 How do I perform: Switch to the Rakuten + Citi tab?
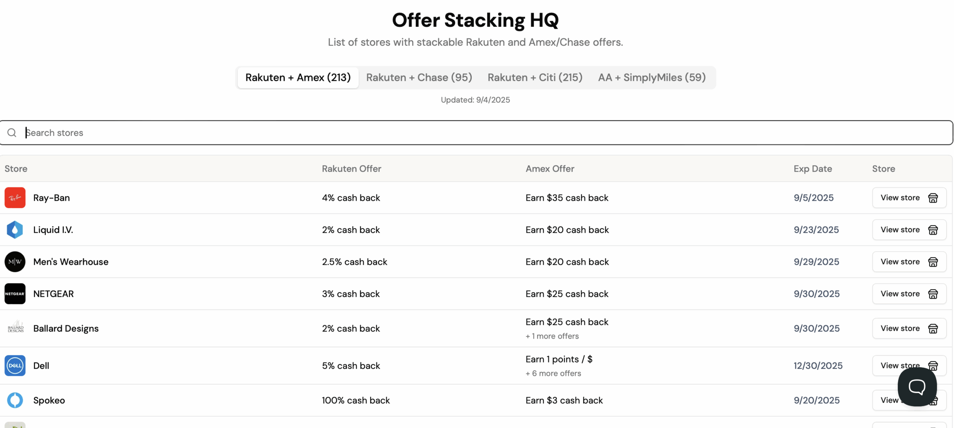point(535,77)
